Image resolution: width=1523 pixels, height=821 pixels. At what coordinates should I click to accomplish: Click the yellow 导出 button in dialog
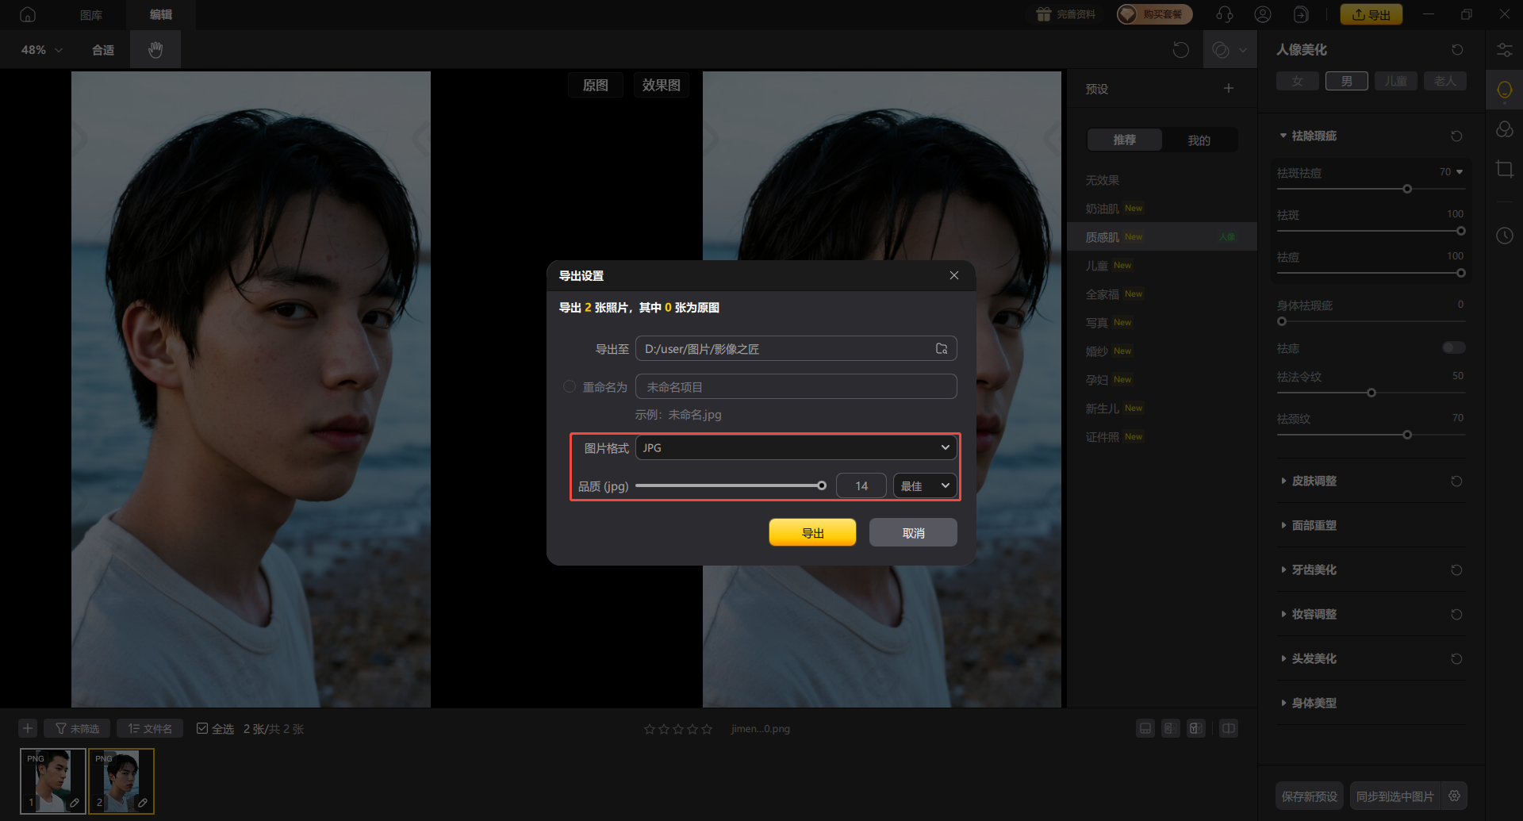point(812,533)
